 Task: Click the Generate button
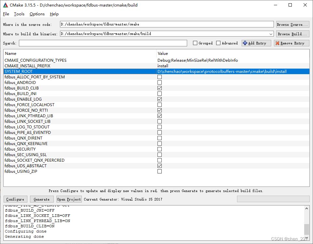tap(42, 199)
